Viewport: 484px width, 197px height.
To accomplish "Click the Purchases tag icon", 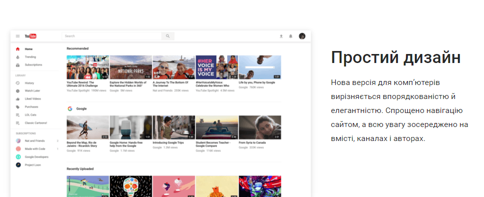I will (x=18, y=107).
